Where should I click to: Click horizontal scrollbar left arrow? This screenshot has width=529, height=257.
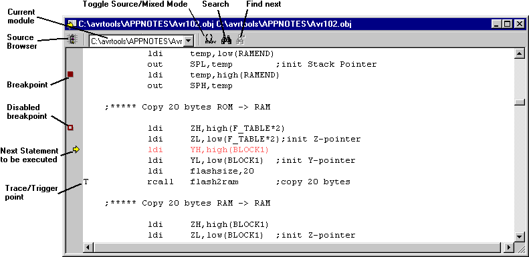[88, 248]
